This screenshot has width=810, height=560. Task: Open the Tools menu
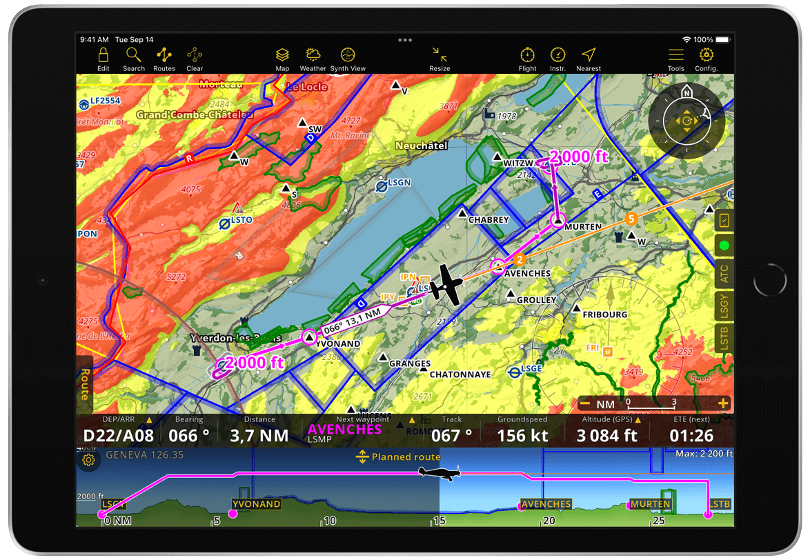point(676,59)
